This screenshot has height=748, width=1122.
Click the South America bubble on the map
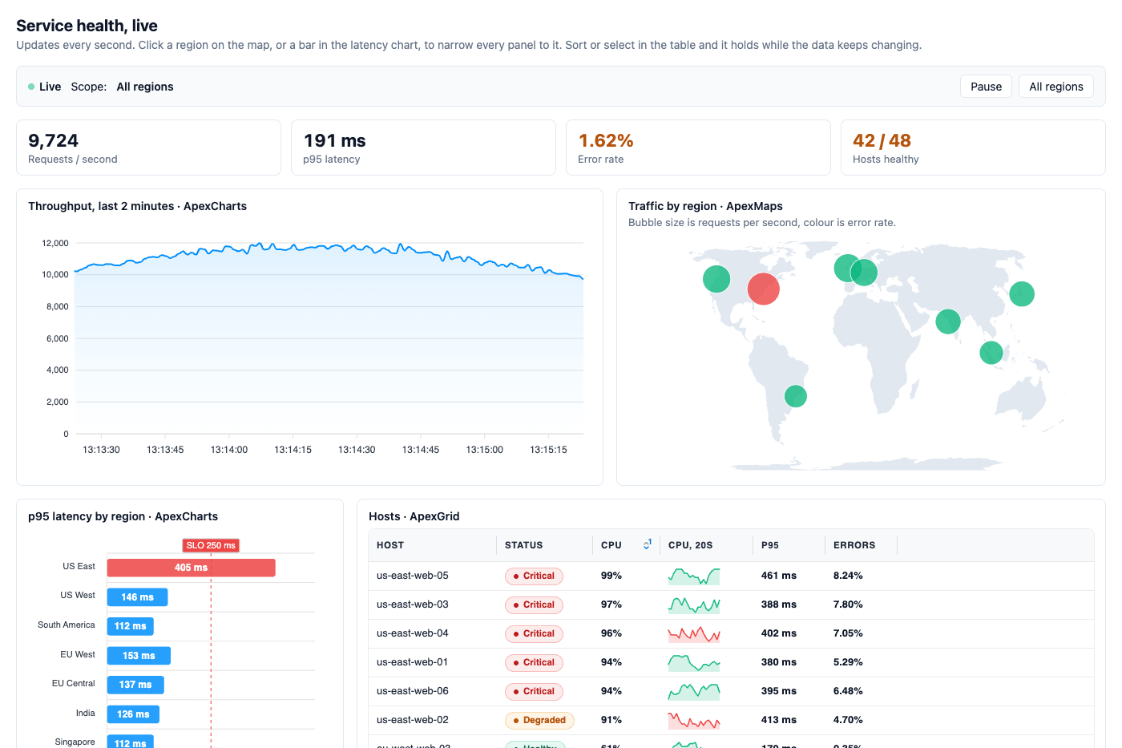point(795,396)
